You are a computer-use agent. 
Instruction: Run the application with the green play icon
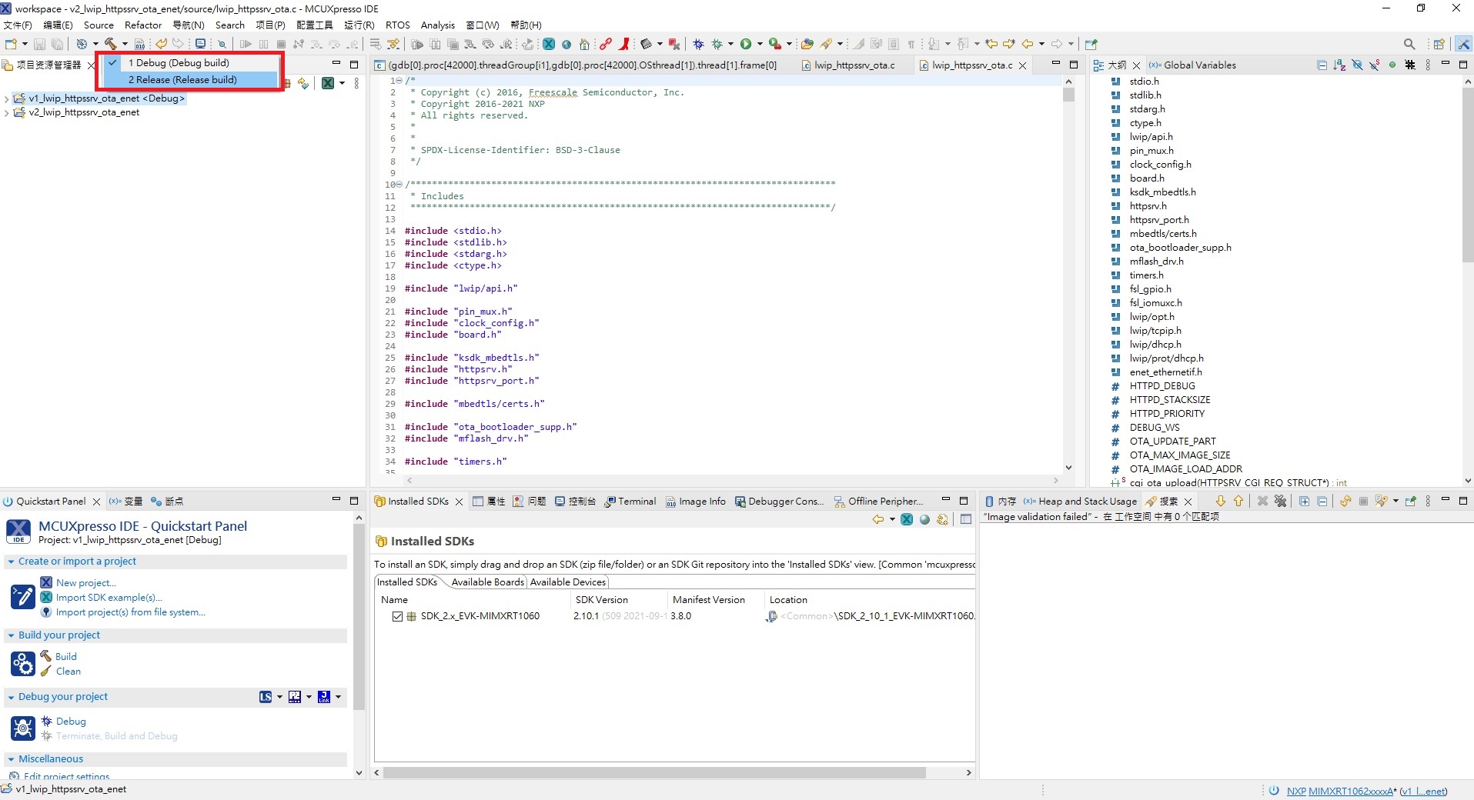pos(747,44)
